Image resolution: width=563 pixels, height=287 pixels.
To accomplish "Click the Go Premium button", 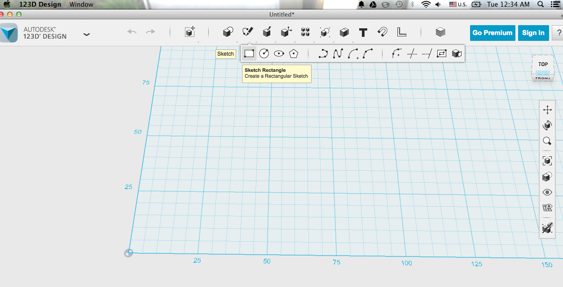I will pos(493,33).
